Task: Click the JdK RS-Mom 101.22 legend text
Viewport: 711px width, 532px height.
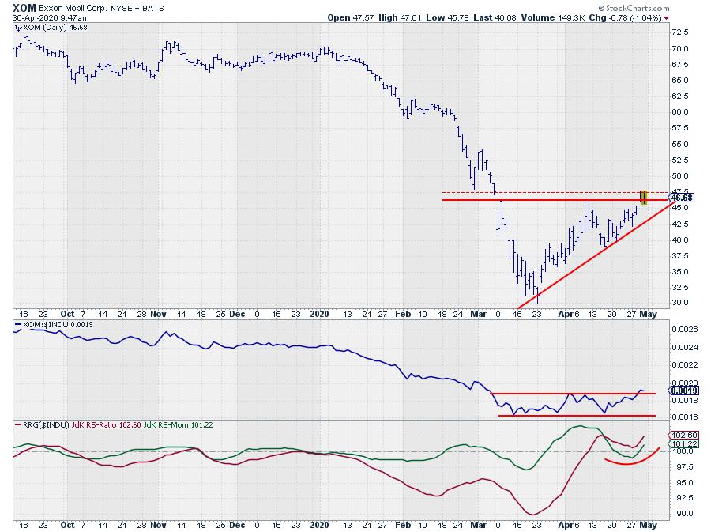Action: click(x=179, y=425)
